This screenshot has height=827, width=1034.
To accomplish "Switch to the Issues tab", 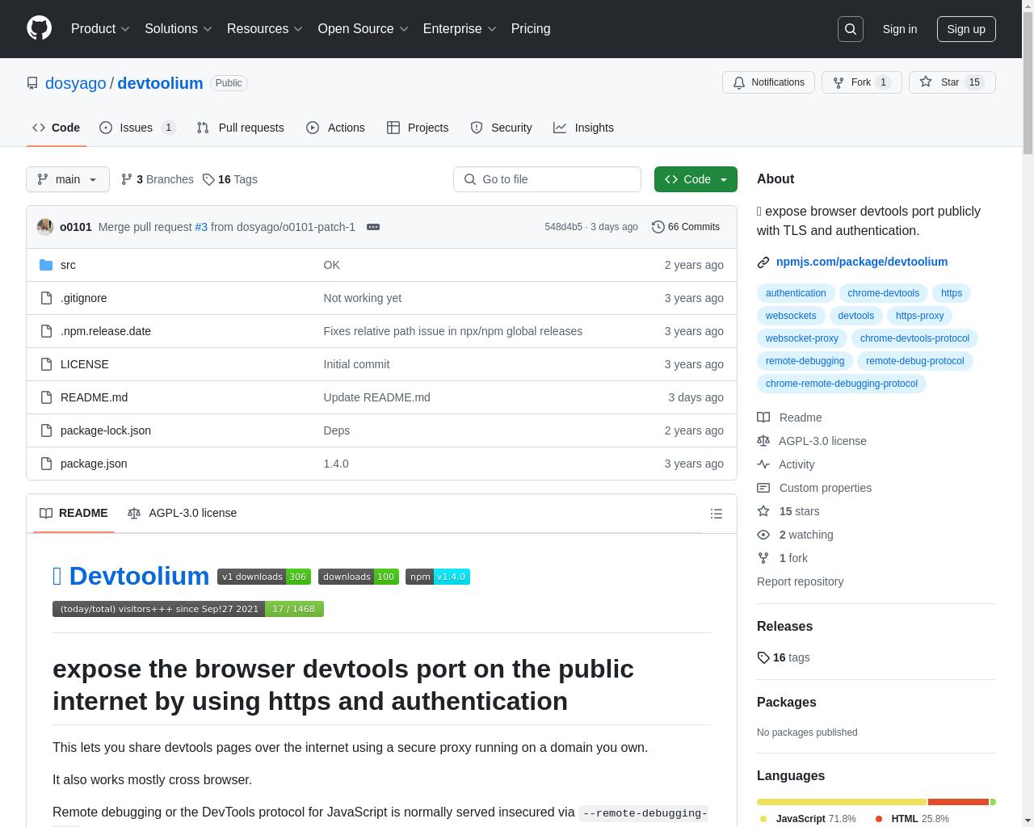I will click(x=137, y=128).
